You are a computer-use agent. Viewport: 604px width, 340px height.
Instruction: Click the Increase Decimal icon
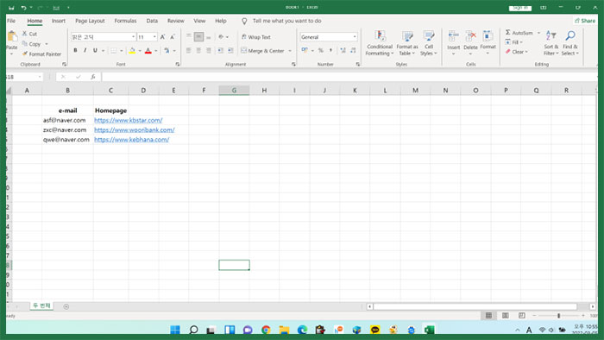click(x=343, y=50)
